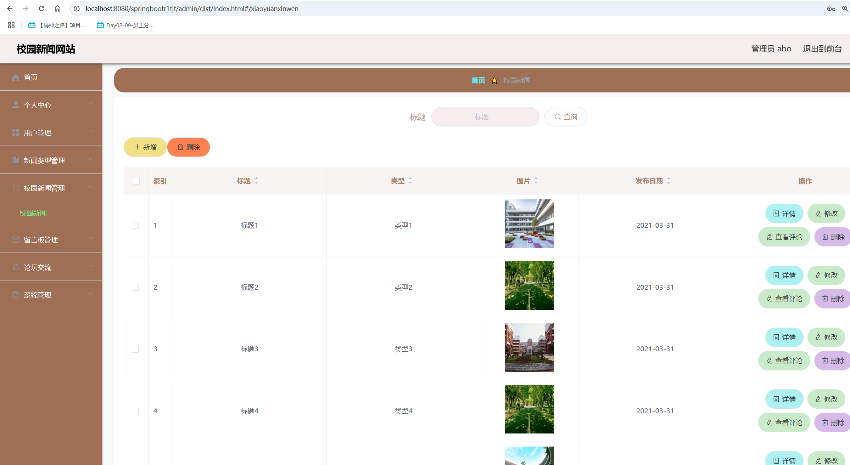Toggle the select-all checkbox in table header

coord(136,181)
